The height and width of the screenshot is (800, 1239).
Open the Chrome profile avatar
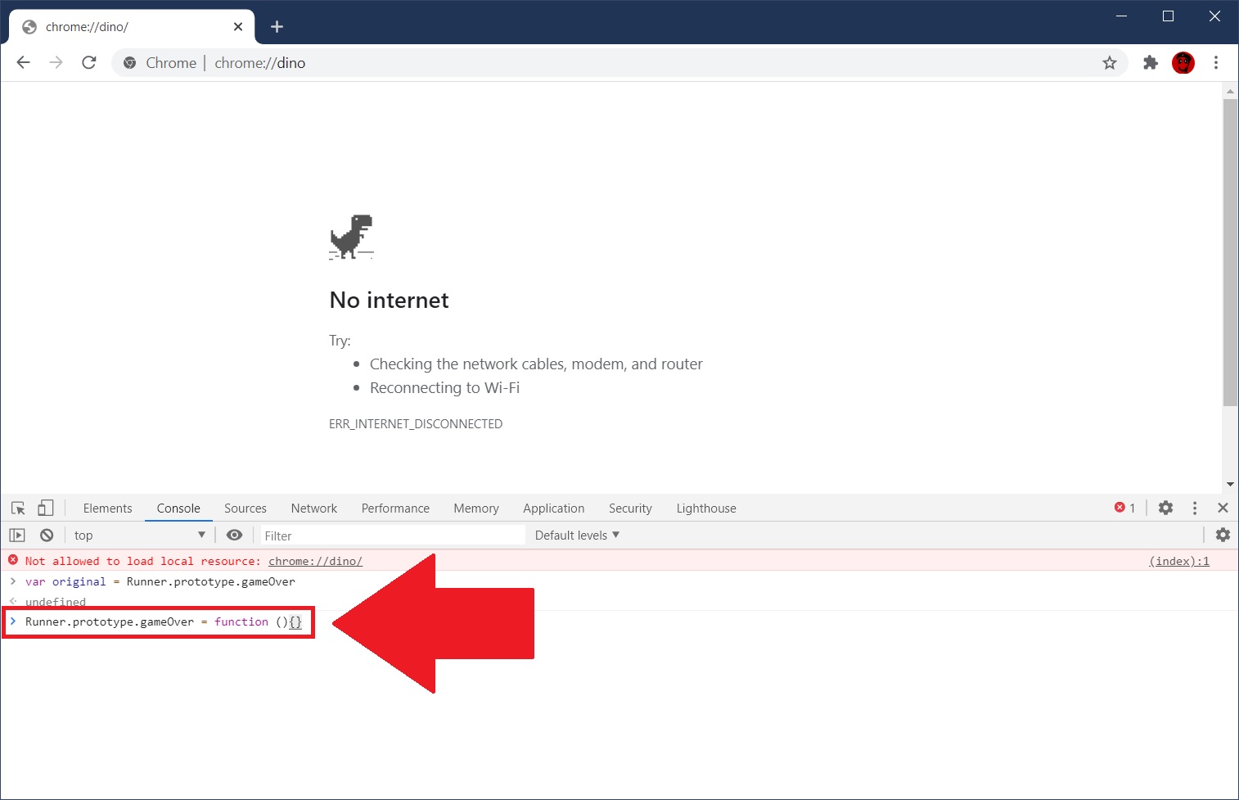(x=1183, y=63)
